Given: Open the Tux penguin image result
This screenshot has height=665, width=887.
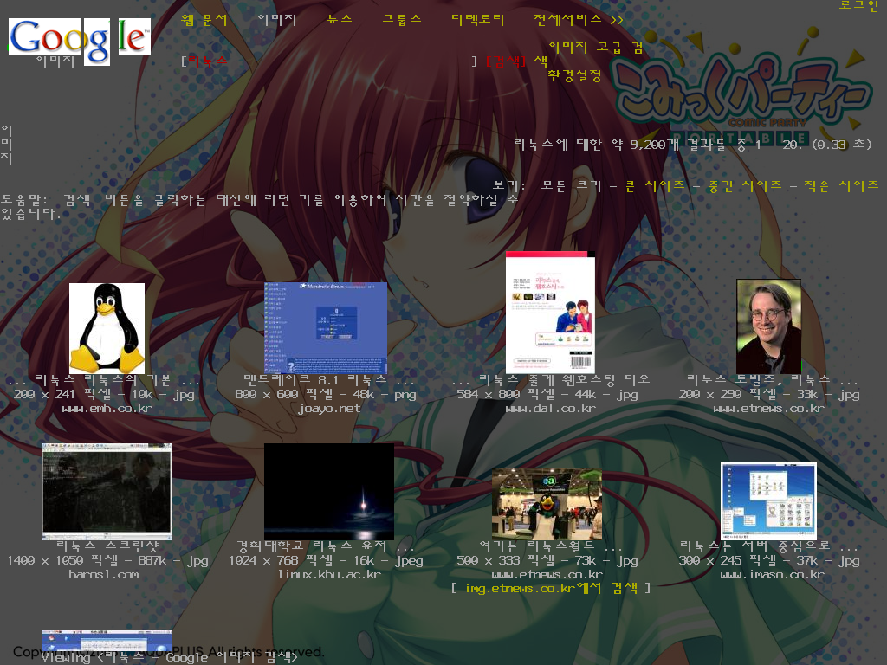Looking at the screenshot, I should (x=107, y=328).
